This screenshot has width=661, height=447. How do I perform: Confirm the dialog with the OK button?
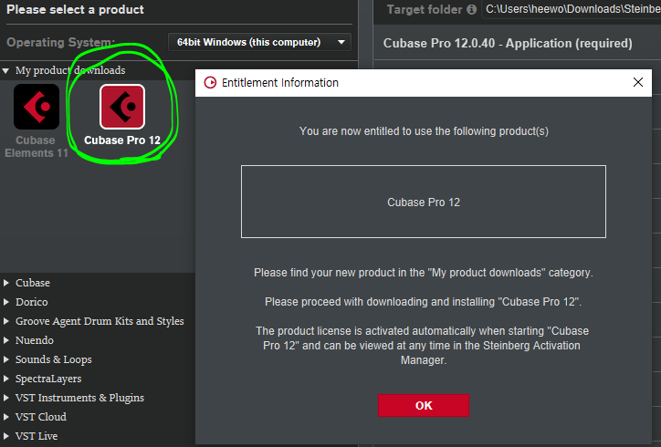424,405
